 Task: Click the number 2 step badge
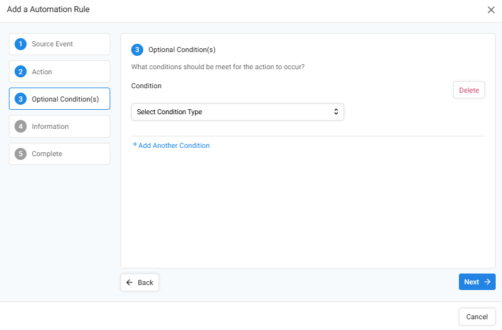click(x=21, y=72)
